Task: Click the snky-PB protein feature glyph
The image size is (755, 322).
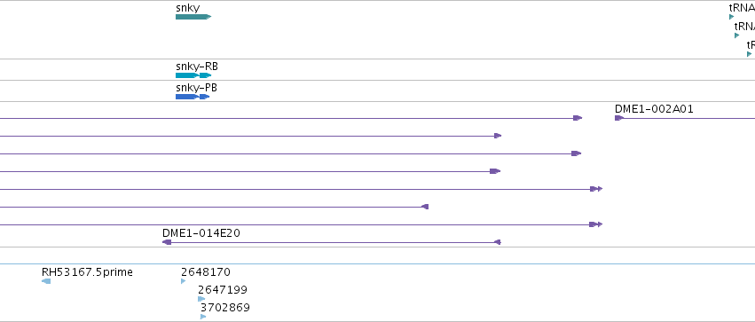Action: click(x=193, y=97)
